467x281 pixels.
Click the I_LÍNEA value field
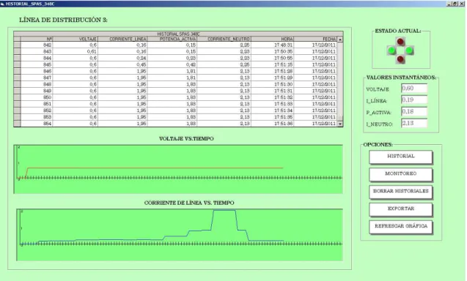tap(414, 100)
